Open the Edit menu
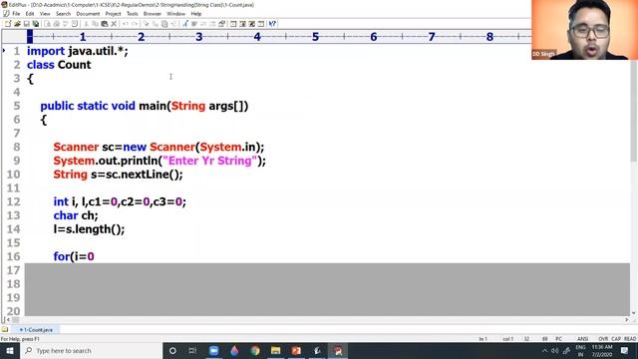The width and height of the screenshot is (638, 359). click(x=30, y=13)
